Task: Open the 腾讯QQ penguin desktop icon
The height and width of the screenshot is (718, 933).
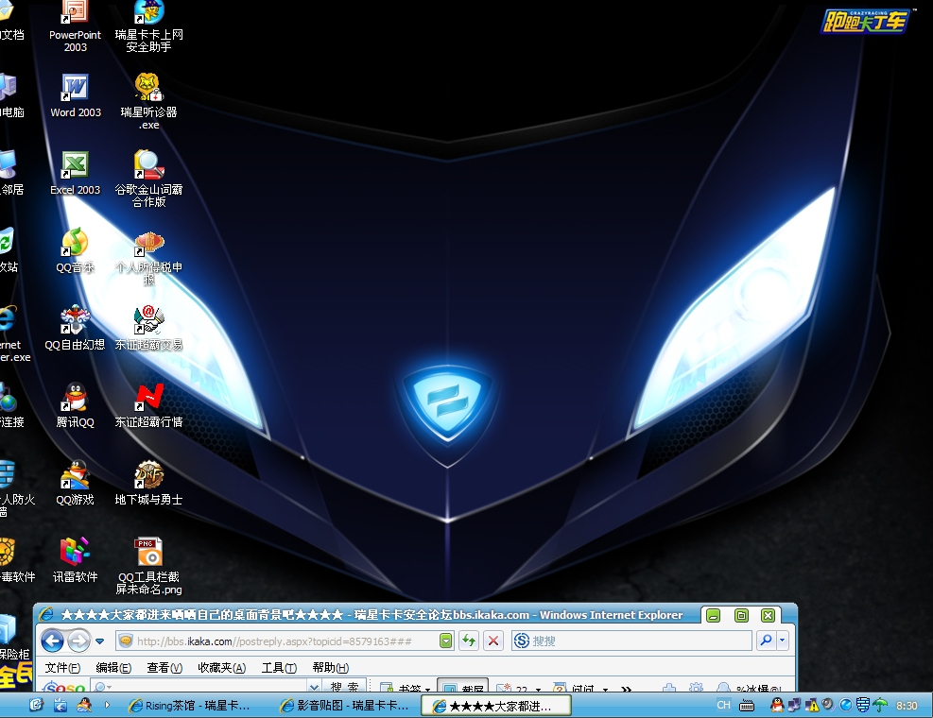Action: 75,398
